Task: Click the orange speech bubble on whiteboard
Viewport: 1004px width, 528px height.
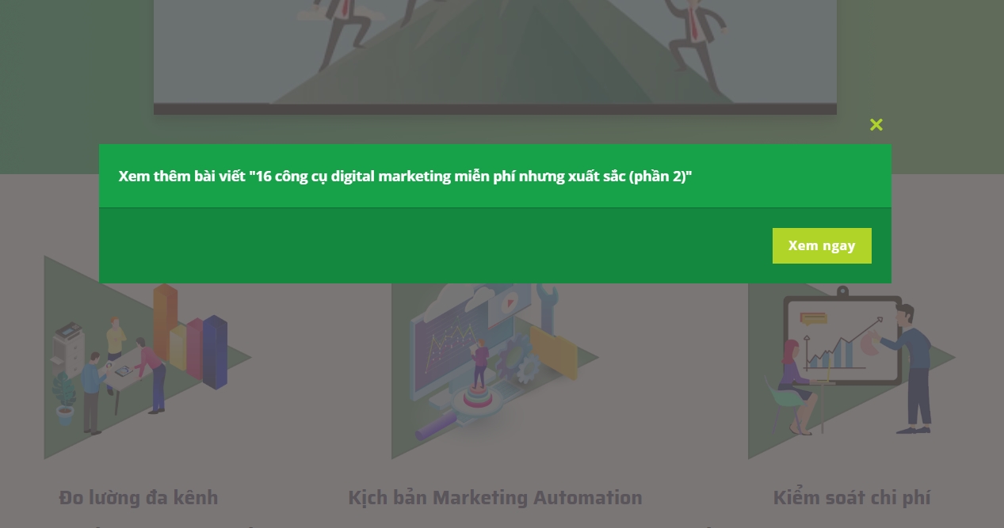Action: 813,319
